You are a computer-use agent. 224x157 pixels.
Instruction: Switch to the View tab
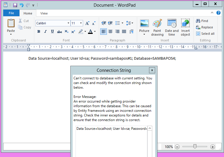(44, 13)
